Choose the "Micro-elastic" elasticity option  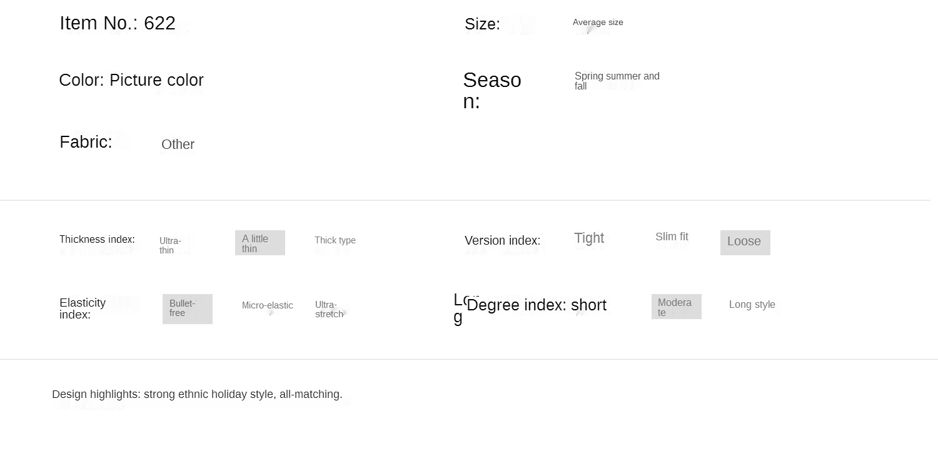(268, 305)
